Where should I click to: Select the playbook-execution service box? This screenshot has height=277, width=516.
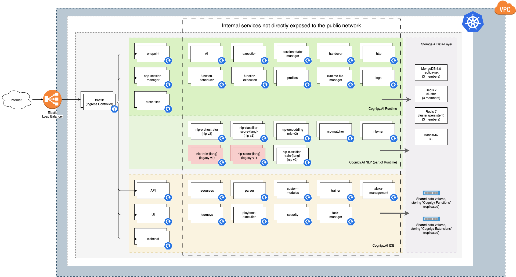point(250,215)
